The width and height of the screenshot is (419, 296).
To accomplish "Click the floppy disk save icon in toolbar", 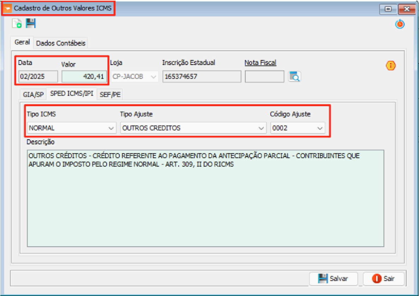I will (31, 24).
